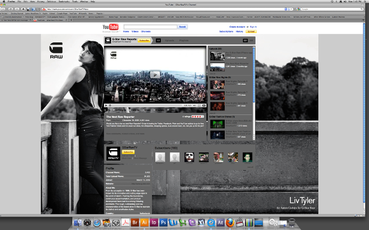
Task: Open iPhone app video thumbnail in Uploads
Action: [x=218, y=56]
